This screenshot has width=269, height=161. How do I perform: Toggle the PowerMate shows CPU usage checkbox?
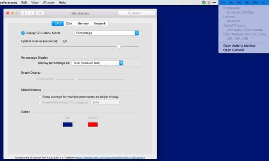click(x=40, y=102)
